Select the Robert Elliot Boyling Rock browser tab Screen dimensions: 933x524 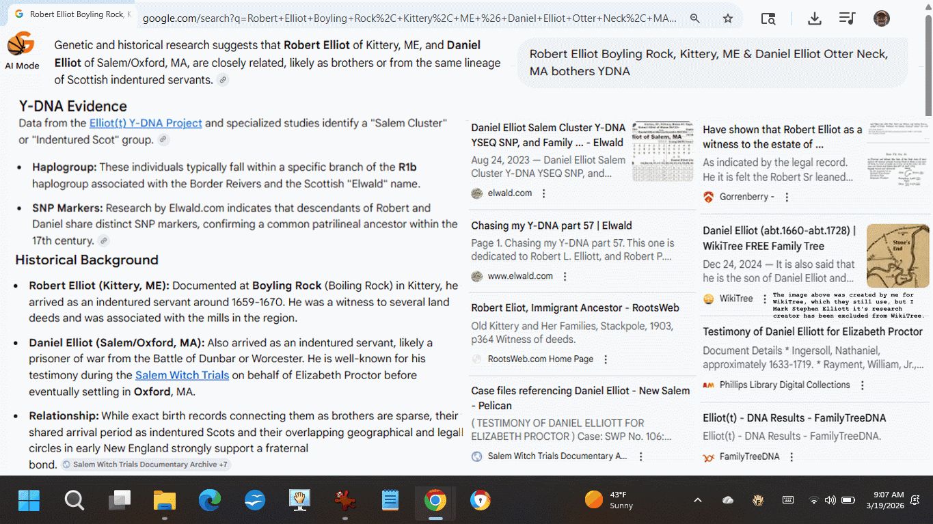point(72,14)
